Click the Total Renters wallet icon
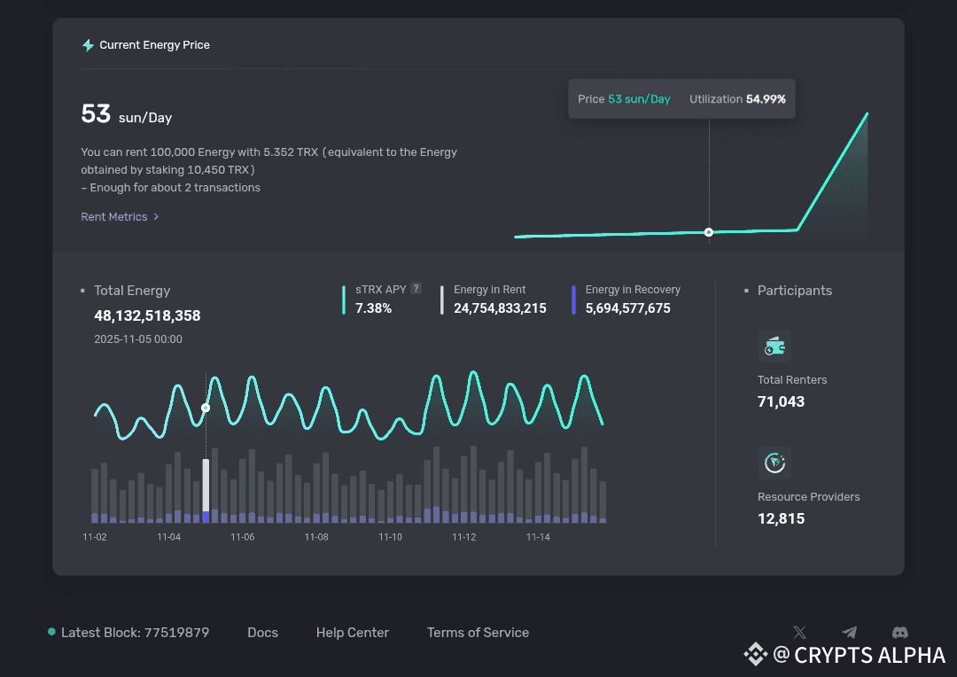Screen dimensions: 957x677 (774, 346)
